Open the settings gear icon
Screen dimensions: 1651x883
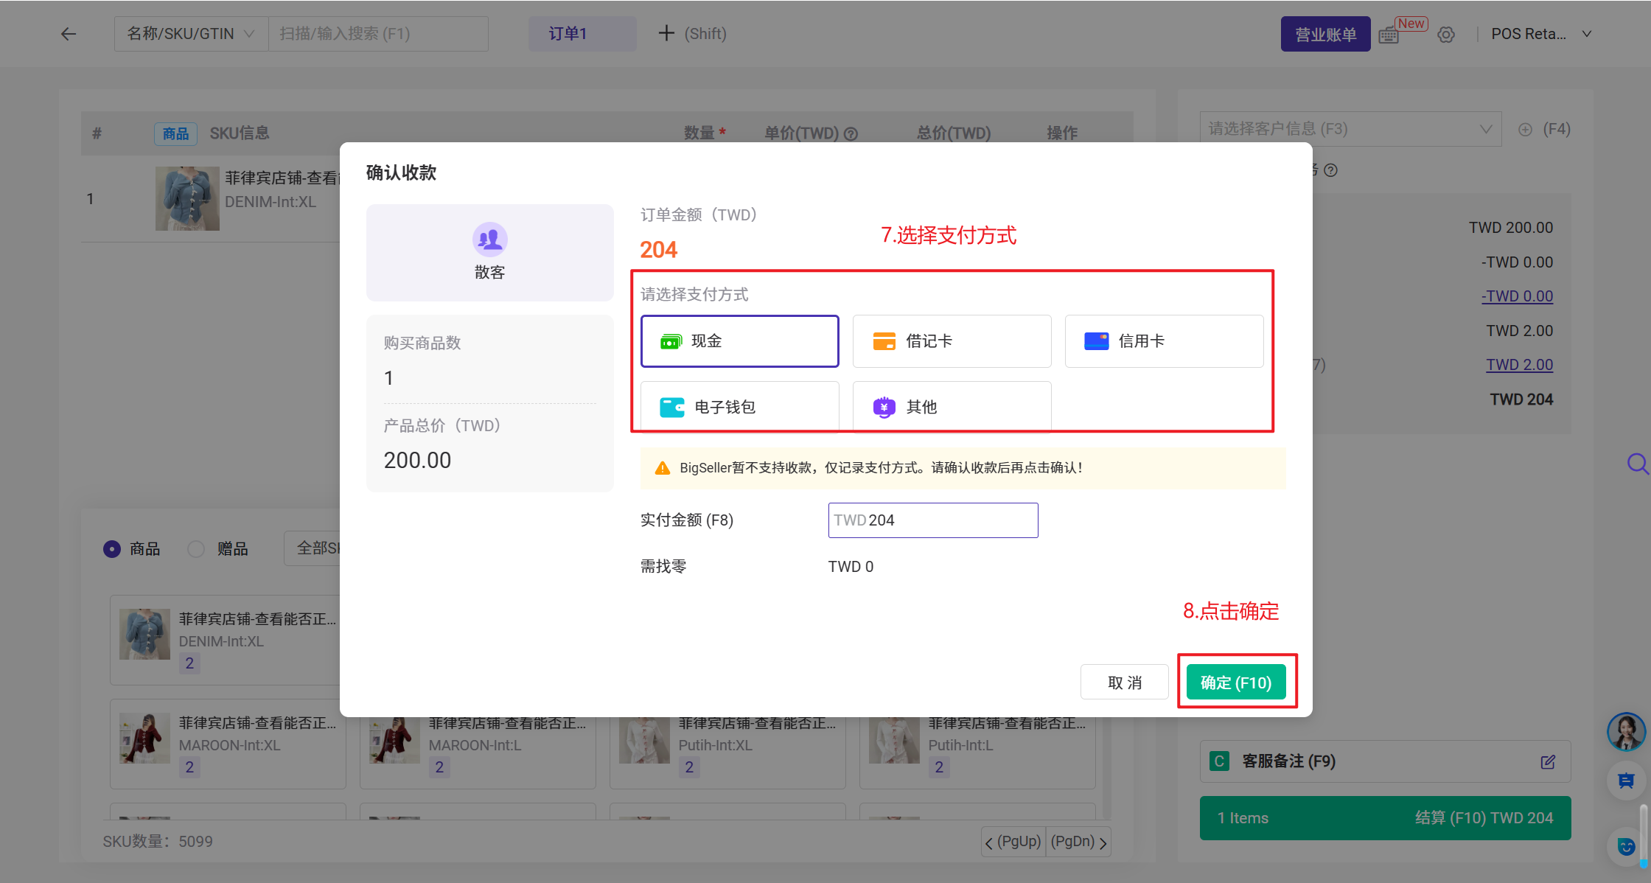(x=1446, y=35)
